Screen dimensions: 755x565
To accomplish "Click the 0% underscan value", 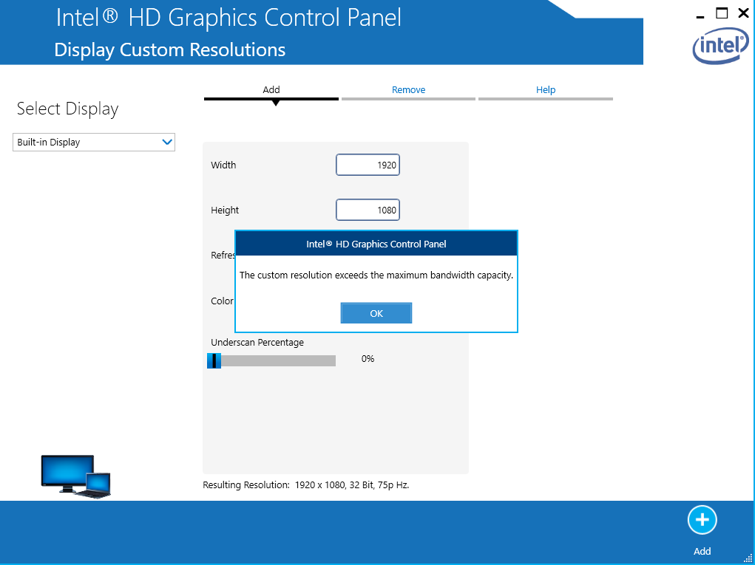I will click(368, 359).
